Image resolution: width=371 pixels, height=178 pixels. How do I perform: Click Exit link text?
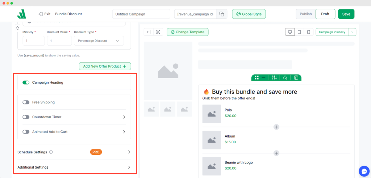pos(47,14)
